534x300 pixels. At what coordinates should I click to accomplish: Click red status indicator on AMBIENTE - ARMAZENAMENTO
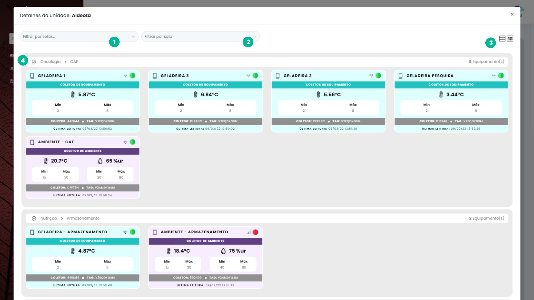[x=255, y=232]
